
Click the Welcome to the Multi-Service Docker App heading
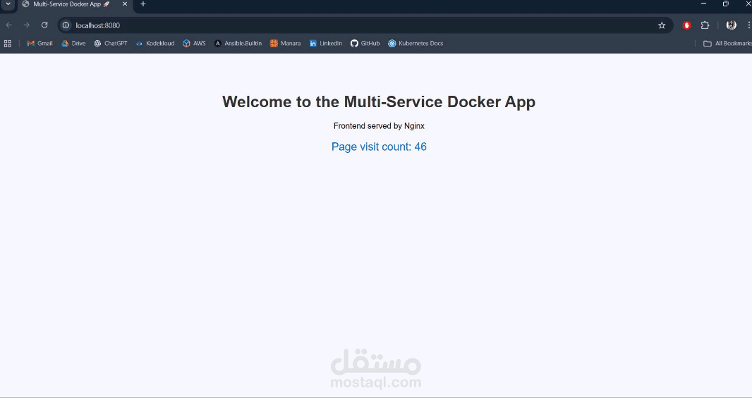pyautogui.click(x=379, y=101)
